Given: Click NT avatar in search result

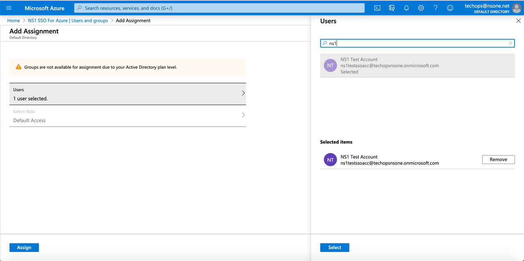Looking at the screenshot, I should (x=330, y=65).
